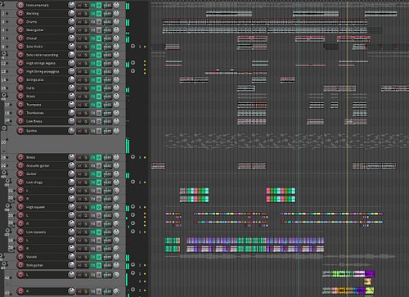Arm the Vocals track for recording
Screen dimensions: 409x297
click(20, 257)
